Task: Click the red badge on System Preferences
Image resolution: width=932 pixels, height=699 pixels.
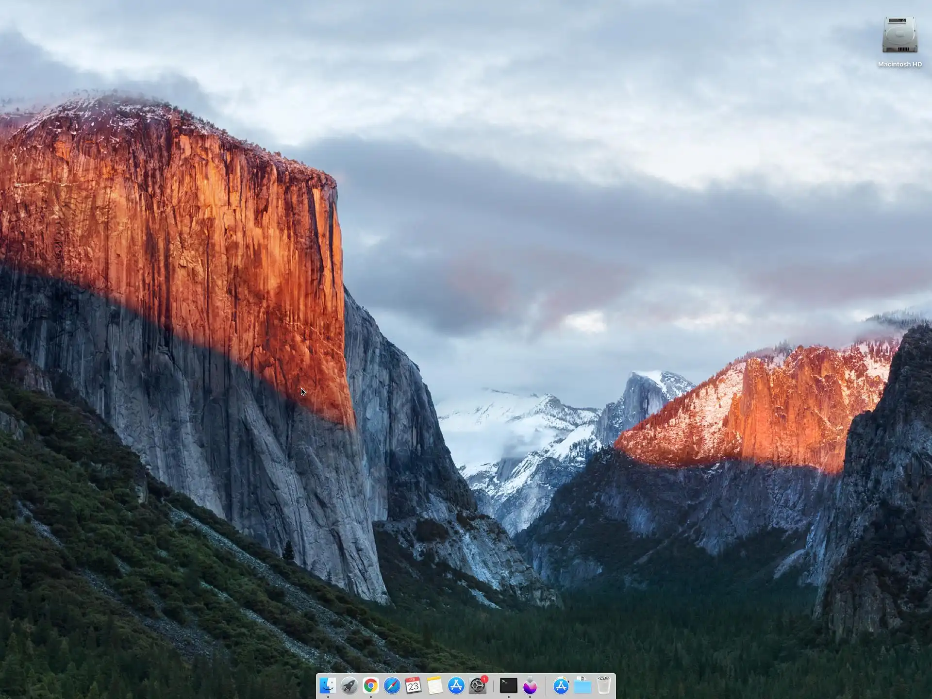Action: [484, 679]
